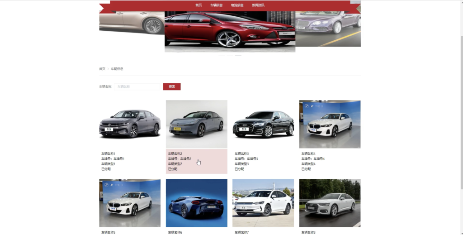This screenshot has width=463, height=235.
Task: Click the page vertical scrollbar thumb
Action: pyautogui.click(x=462, y=114)
